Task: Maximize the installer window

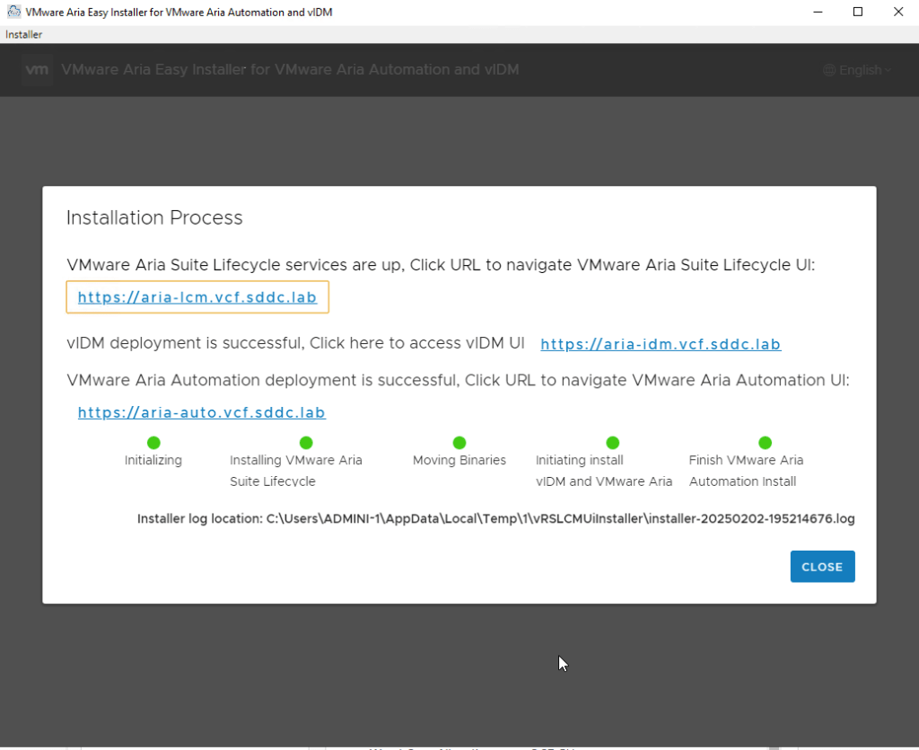Action: (858, 12)
